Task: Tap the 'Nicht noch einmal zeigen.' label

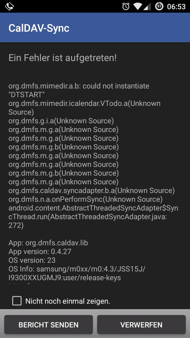Action: click(x=67, y=301)
